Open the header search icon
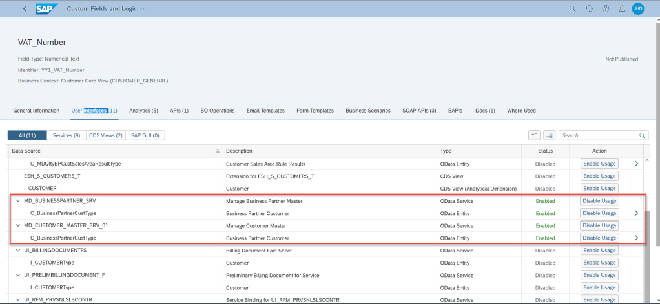This screenshot has height=304, width=660. tap(572, 9)
